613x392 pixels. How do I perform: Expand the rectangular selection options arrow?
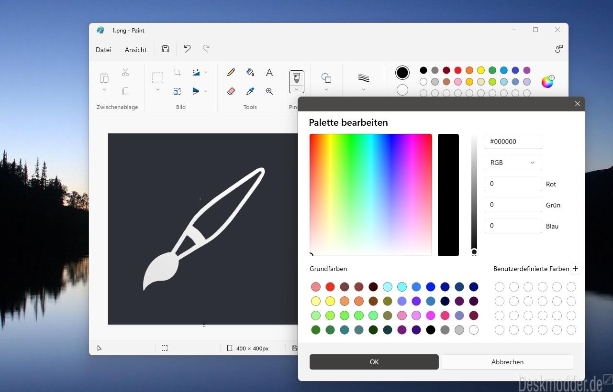point(158,89)
